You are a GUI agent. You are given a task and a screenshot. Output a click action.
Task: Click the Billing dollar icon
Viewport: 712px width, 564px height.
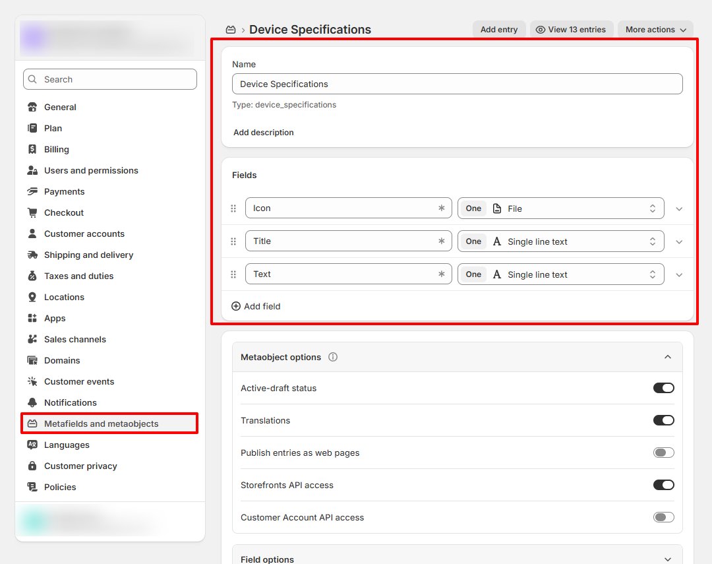tap(32, 150)
